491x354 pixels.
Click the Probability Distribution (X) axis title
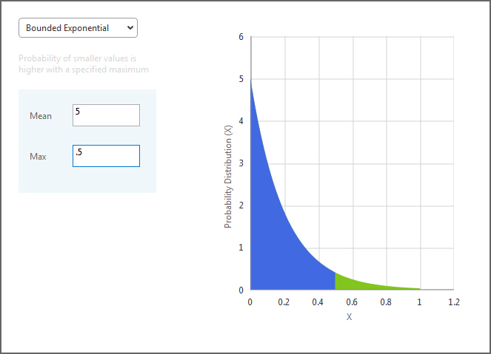[228, 177]
